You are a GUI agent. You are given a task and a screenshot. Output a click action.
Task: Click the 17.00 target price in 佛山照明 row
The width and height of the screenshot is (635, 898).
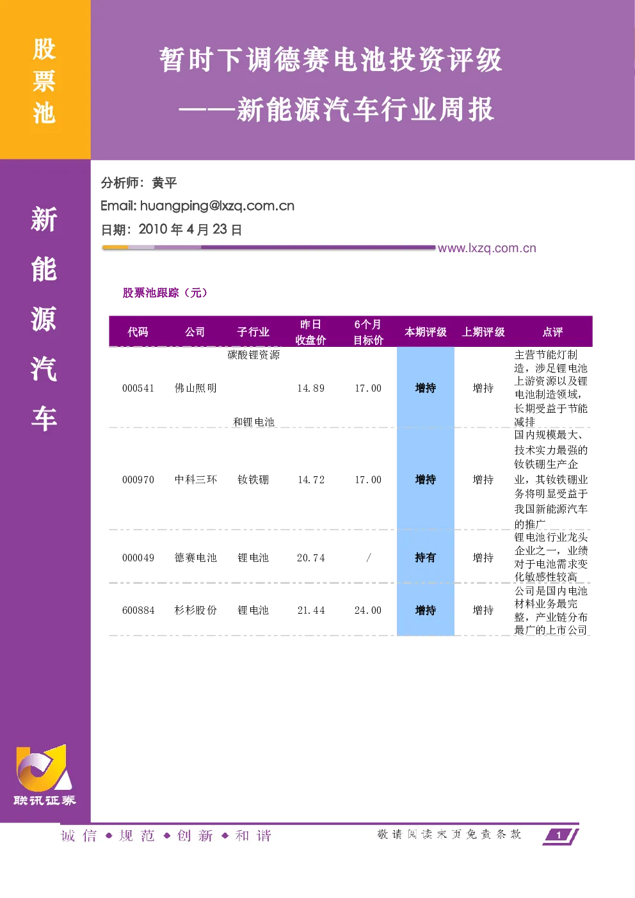tap(368, 389)
